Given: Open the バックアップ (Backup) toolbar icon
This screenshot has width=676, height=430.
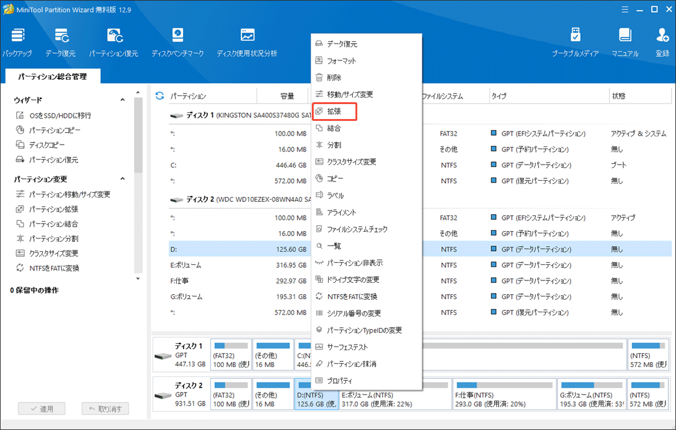Looking at the screenshot, I should coord(17,42).
